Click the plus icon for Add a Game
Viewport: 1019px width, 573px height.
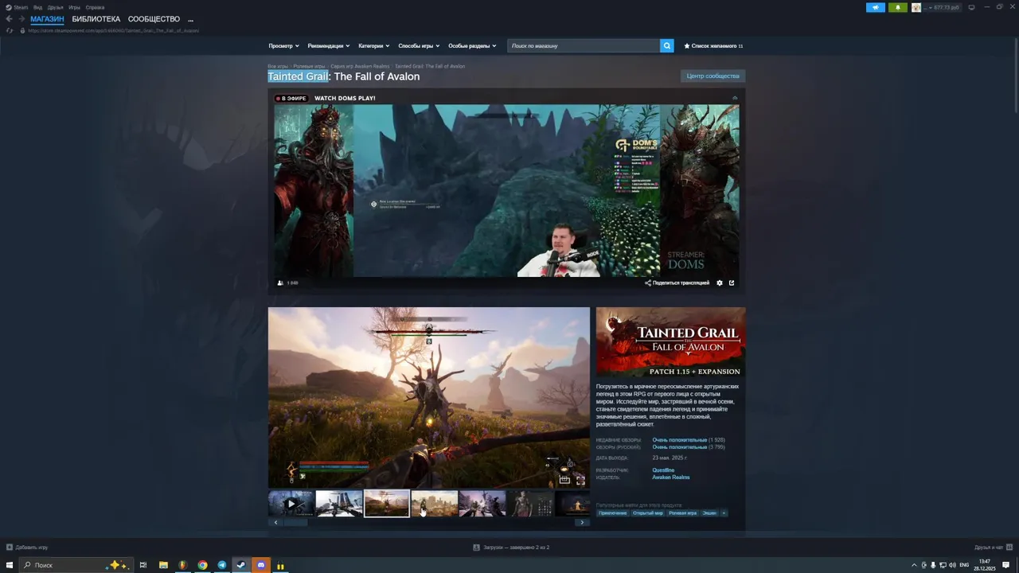tap(10, 548)
